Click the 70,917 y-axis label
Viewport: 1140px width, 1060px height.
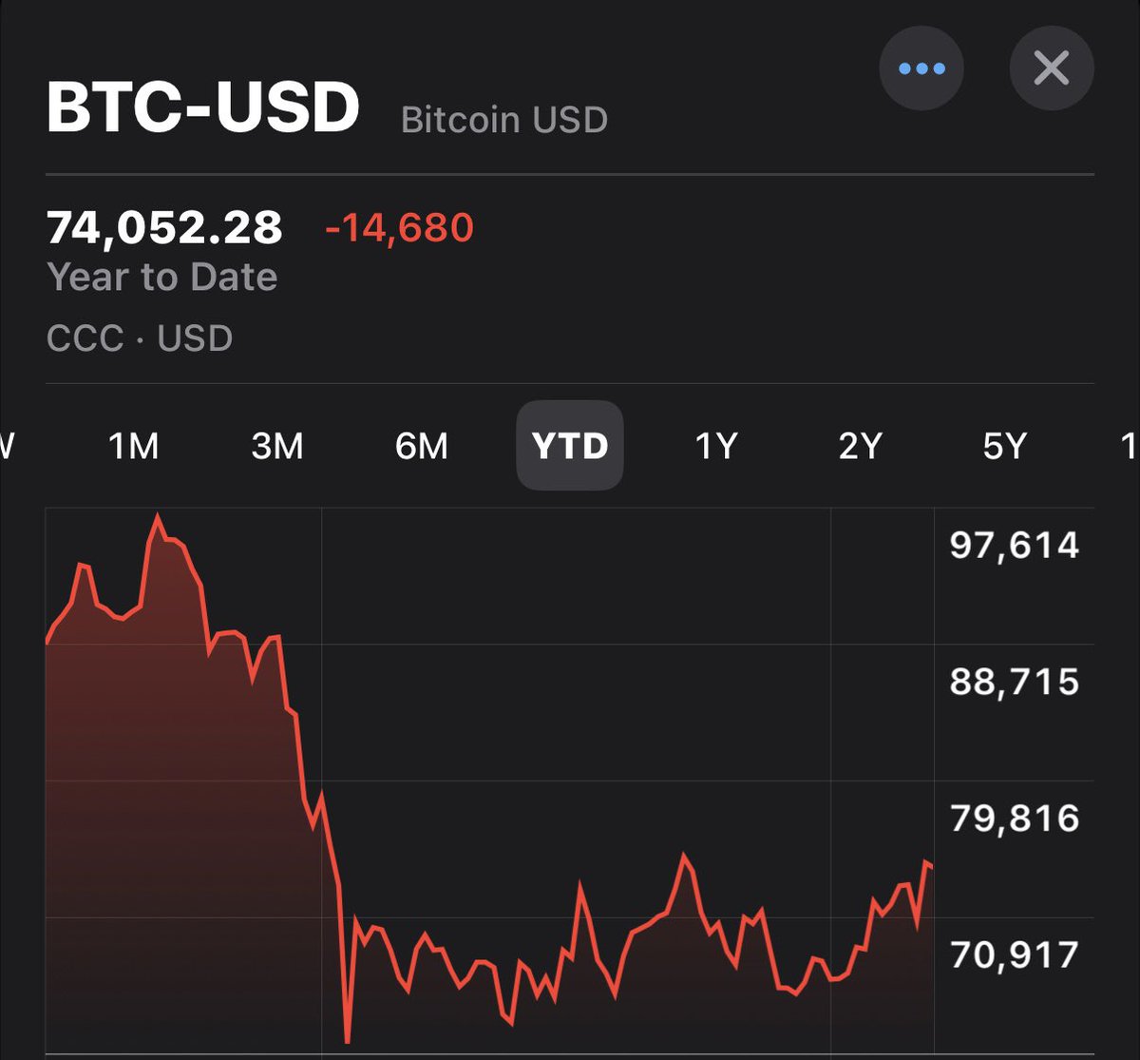click(x=1015, y=954)
